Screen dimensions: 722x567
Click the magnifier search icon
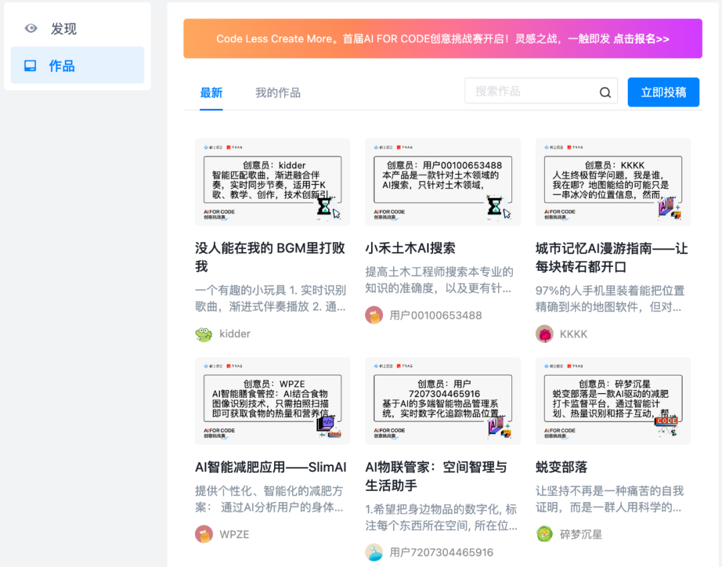coord(605,92)
